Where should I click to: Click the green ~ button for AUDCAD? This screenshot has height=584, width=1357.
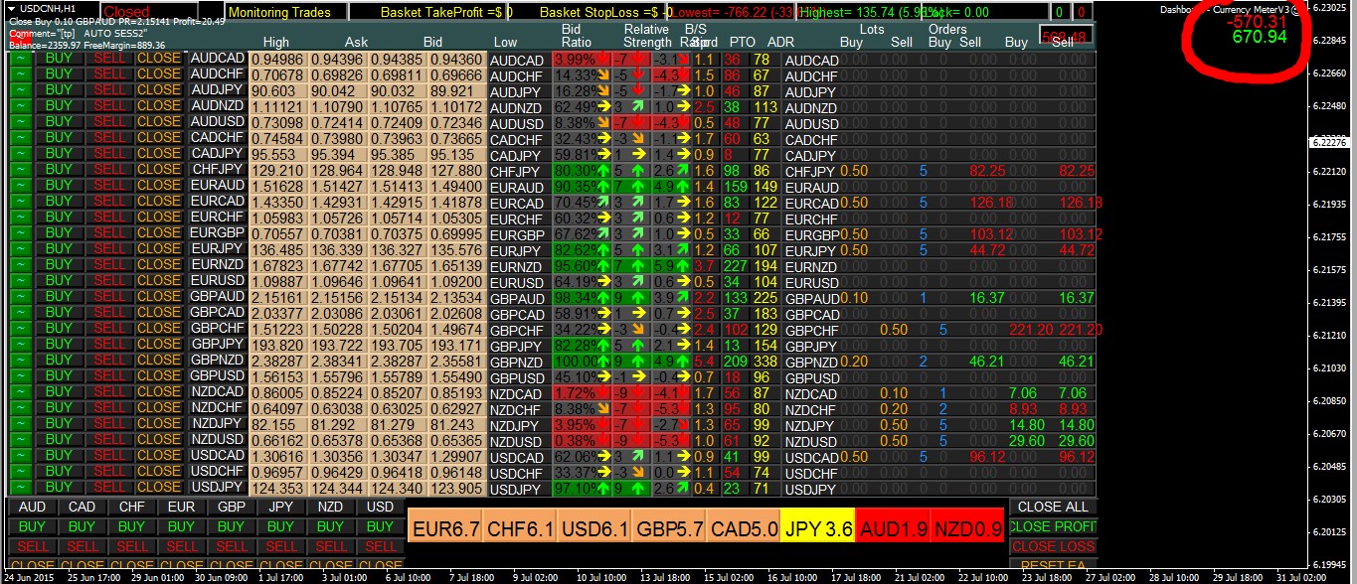click(x=20, y=59)
